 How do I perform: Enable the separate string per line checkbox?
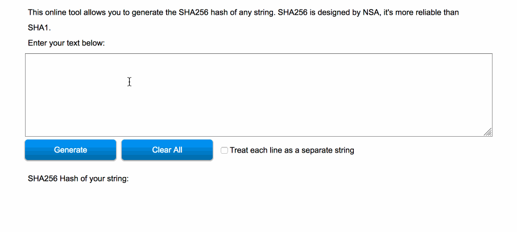[x=225, y=150]
